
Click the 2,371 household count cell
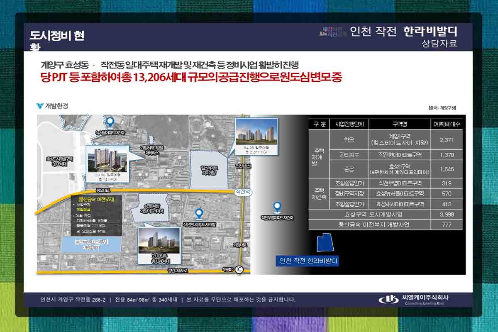(447, 140)
